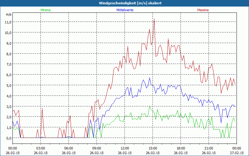Viewport: 249px width, 156px height.
Task: Click the 27.02.15 date label
Action: [x=237, y=153]
